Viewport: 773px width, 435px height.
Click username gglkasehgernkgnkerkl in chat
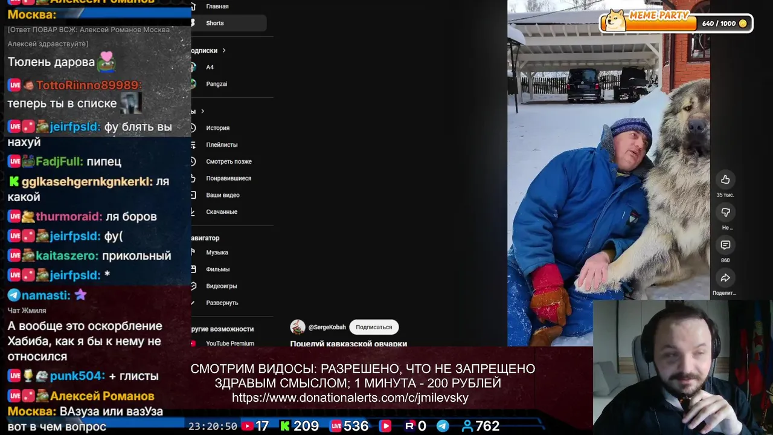86,181
